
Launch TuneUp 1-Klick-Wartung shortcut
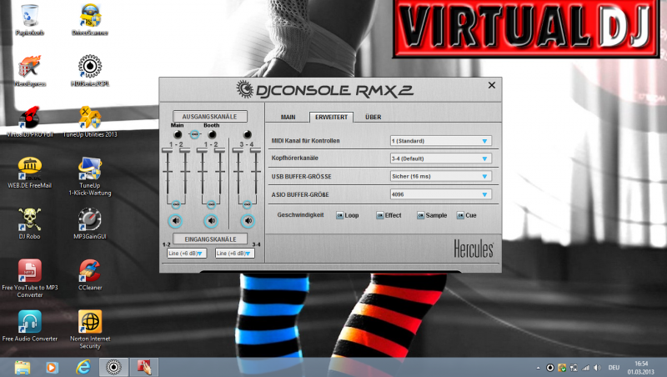(90, 176)
